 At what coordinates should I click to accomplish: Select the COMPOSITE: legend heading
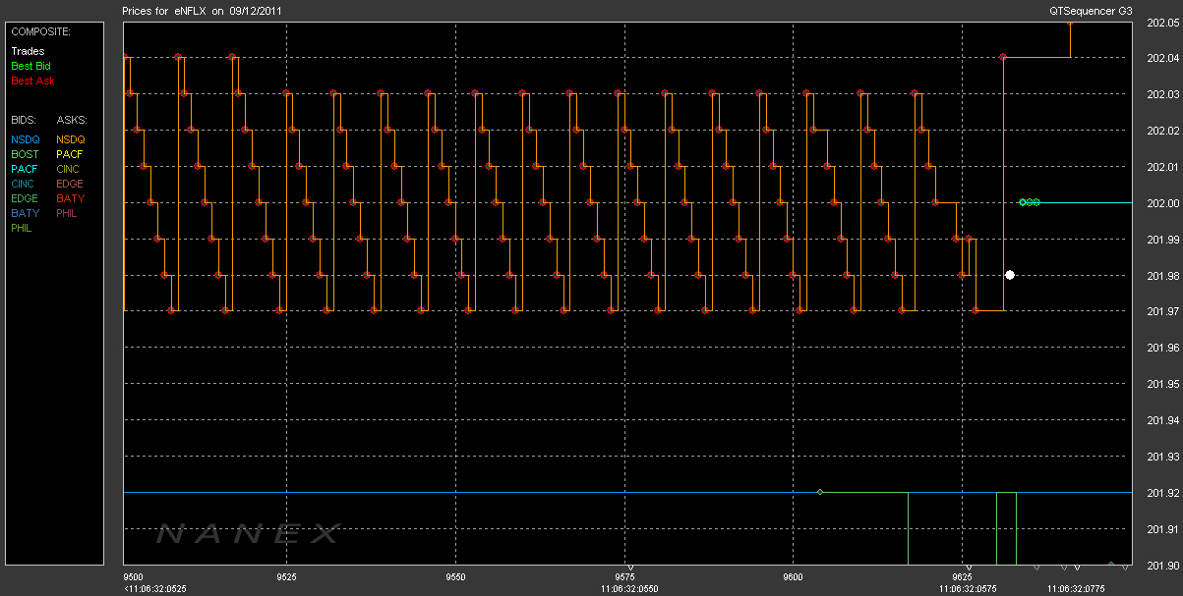[40, 32]
